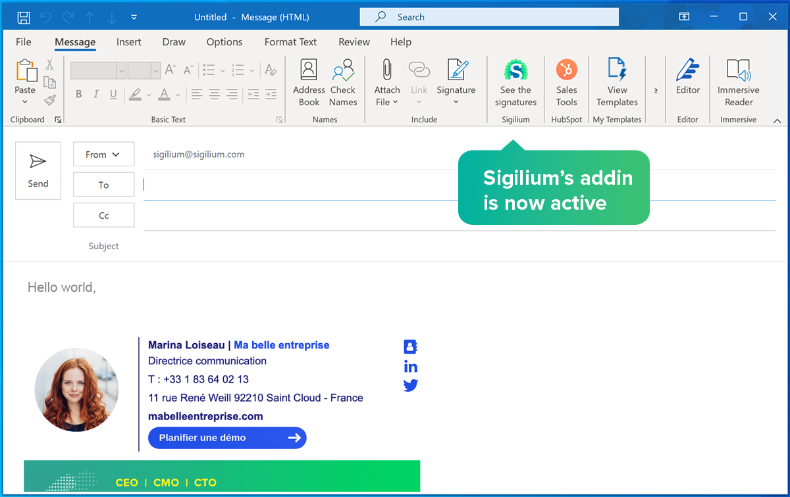Click the Search box in title bar
The image size is (790, 497).
tap(489, 17)
